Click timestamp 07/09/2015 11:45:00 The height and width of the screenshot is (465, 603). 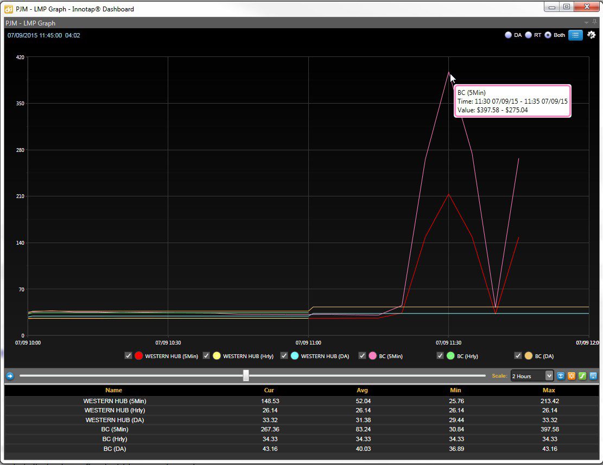point(35,35)
